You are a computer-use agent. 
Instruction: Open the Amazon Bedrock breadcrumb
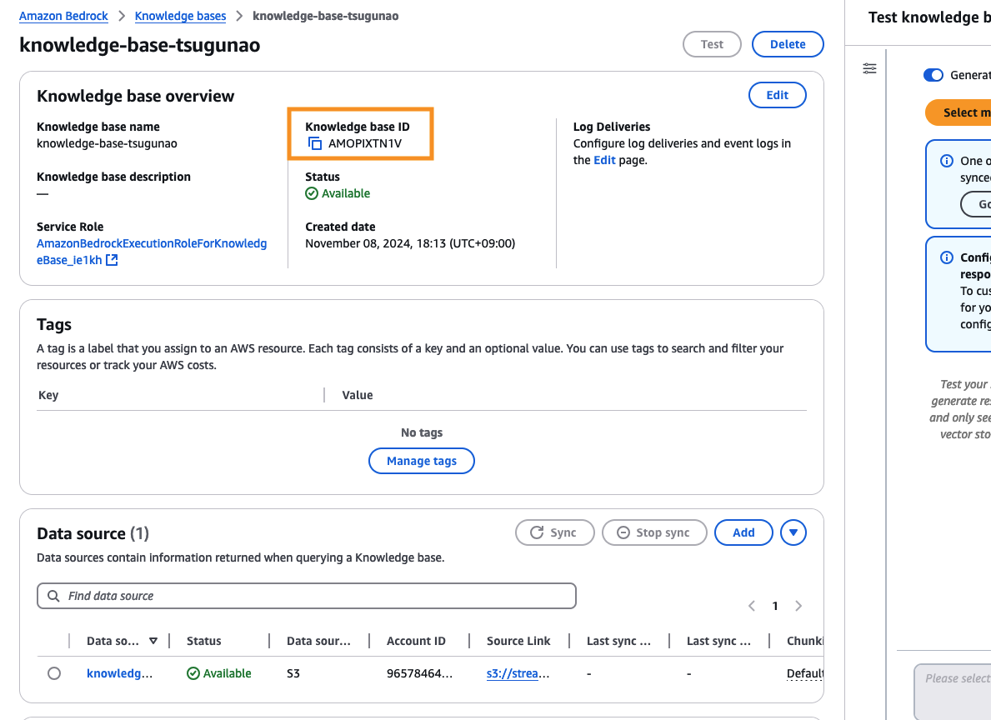62,16
